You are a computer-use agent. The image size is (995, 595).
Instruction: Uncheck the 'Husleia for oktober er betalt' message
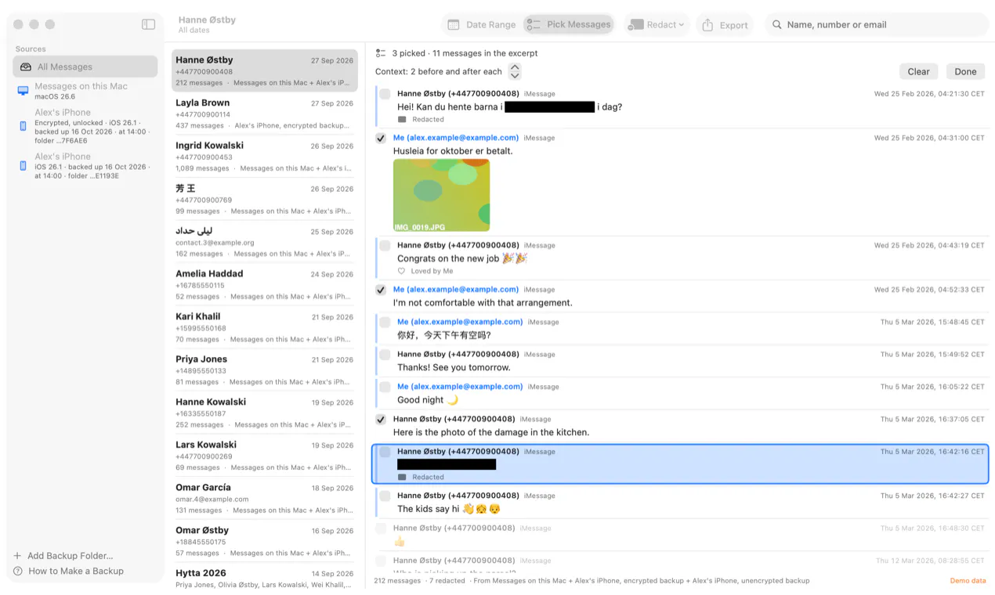coord(381,138)
